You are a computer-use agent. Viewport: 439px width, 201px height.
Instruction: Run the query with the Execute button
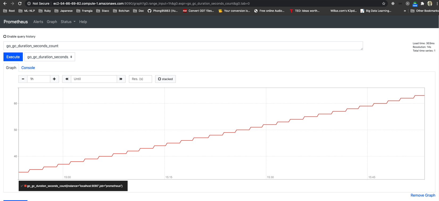point(13,57)
